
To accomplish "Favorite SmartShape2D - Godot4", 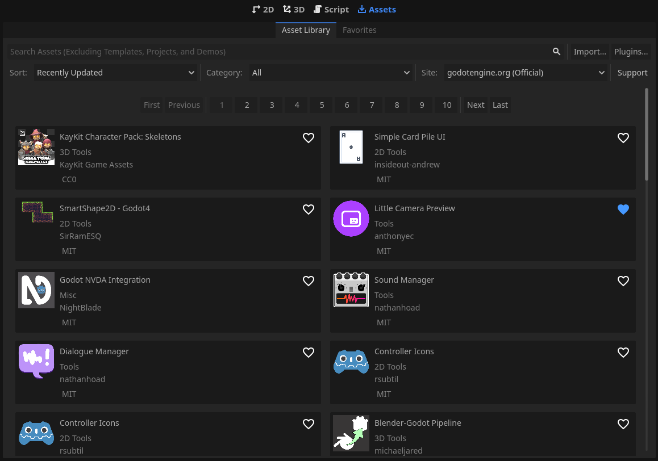I will [309, 209].
